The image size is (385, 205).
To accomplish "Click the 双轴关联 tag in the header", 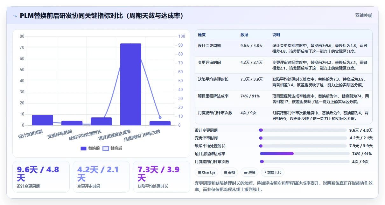I will (364, 15).
